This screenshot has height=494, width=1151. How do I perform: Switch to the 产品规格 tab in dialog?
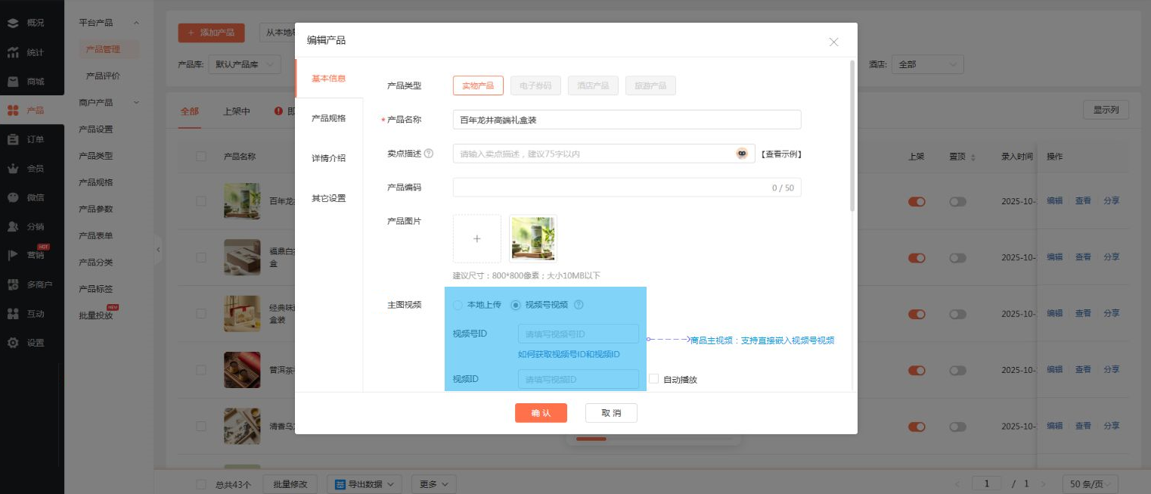click(328, 118)
